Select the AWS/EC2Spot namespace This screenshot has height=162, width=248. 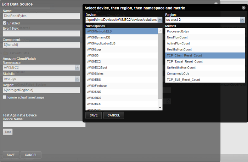[122, 67]
